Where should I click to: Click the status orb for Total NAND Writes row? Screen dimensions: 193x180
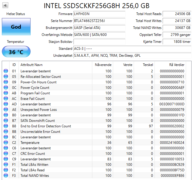(x=6, y=176)
